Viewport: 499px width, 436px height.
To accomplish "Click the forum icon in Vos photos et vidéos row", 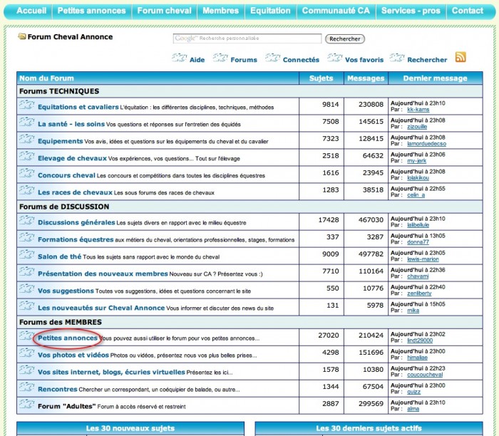I will click(26, 353).
